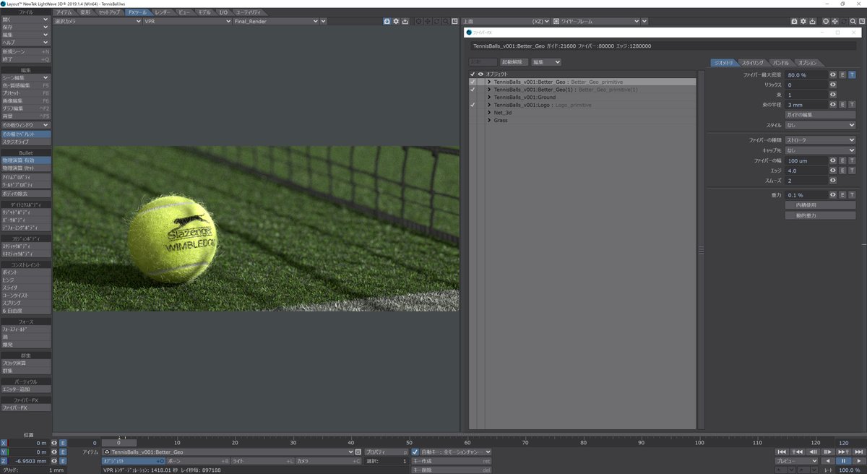Click texture T button for エッジ
The height and width of the screenshot is (474, 867).
852,171
